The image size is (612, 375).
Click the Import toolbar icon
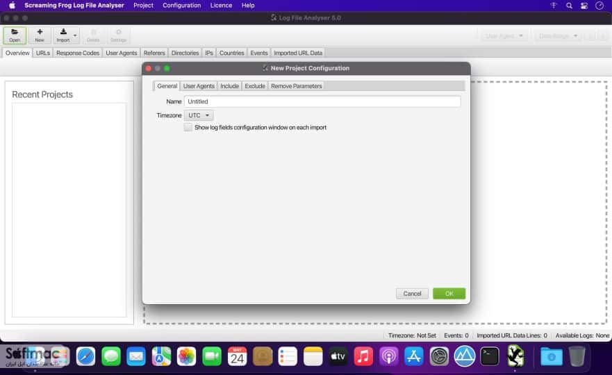point(63,35)
